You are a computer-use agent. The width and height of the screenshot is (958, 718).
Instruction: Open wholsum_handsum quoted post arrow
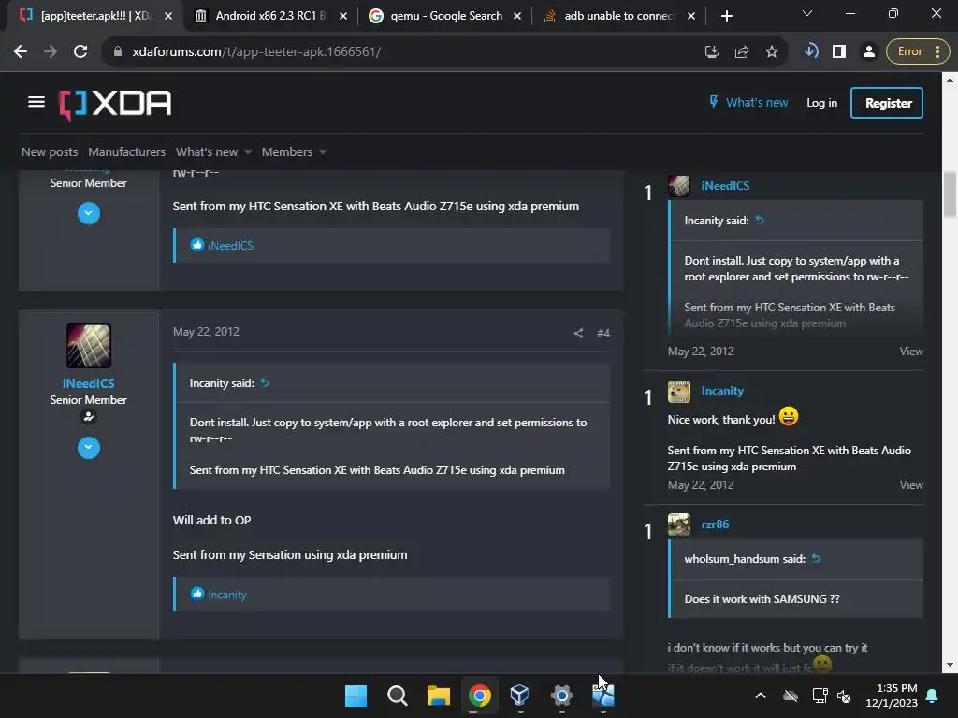(x=816, y=559)
